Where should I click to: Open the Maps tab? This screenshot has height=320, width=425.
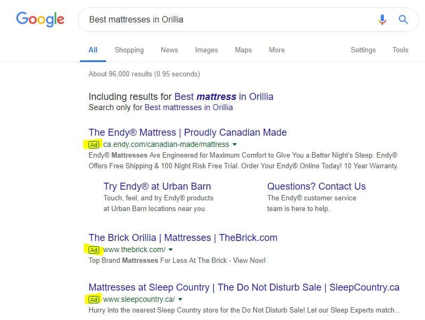(x=243, y=50)
